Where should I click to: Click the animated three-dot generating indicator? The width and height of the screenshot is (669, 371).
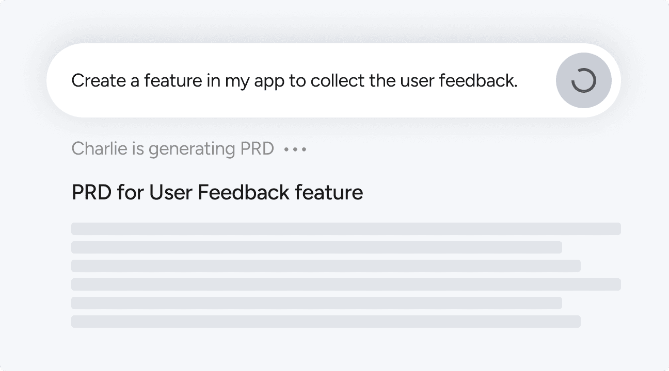295,149
